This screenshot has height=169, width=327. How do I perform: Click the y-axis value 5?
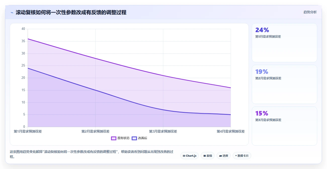24,115
